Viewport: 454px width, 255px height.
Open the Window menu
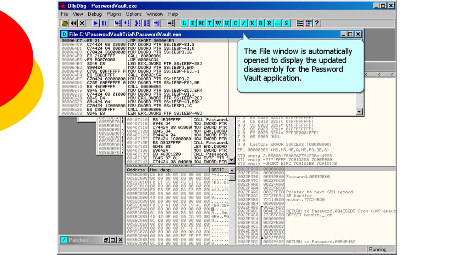[155, 14]
